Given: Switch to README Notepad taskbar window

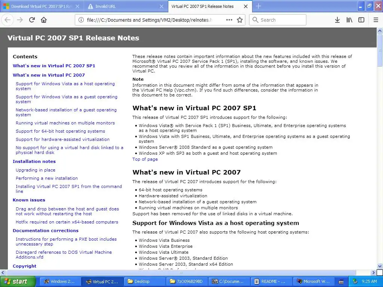Looking at the screenshot, I should click(272, 281).
